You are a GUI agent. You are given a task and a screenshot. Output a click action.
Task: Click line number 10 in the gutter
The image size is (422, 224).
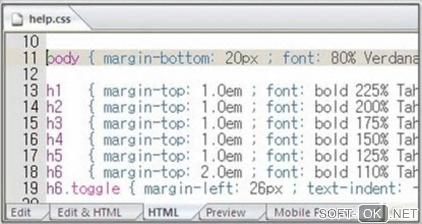30,41
